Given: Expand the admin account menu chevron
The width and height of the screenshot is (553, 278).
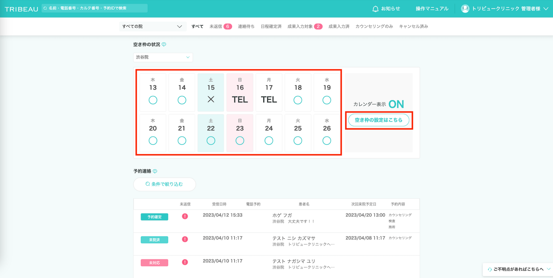Looking at the screenshot, I should [x=546, y=9].
